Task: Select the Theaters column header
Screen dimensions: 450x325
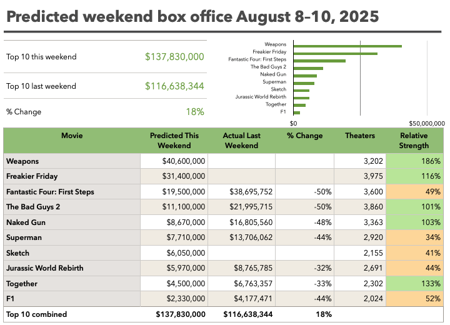Action: click(x=359, y=136)
